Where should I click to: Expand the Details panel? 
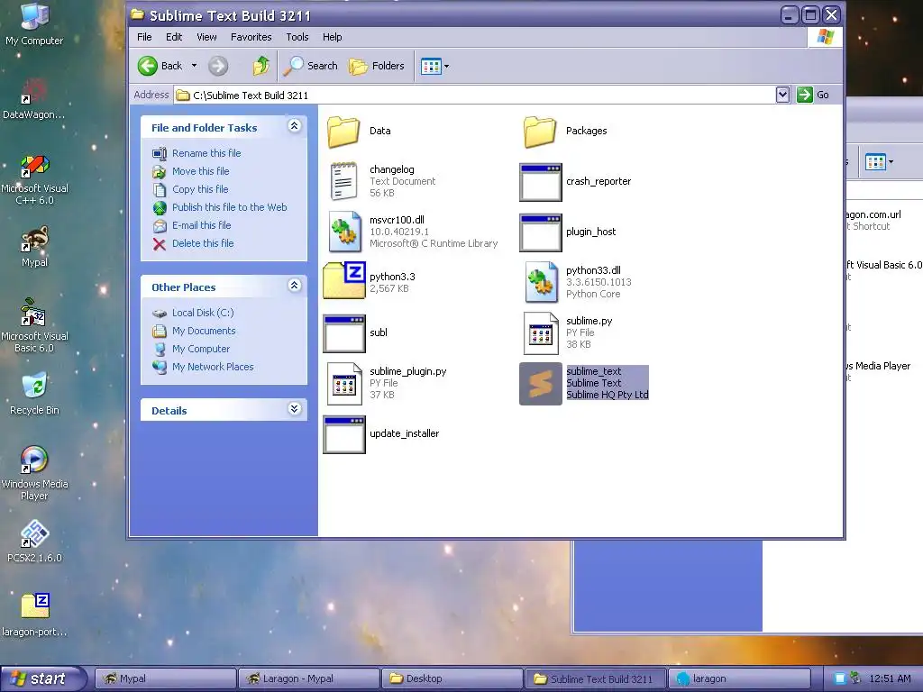(295, 409)
